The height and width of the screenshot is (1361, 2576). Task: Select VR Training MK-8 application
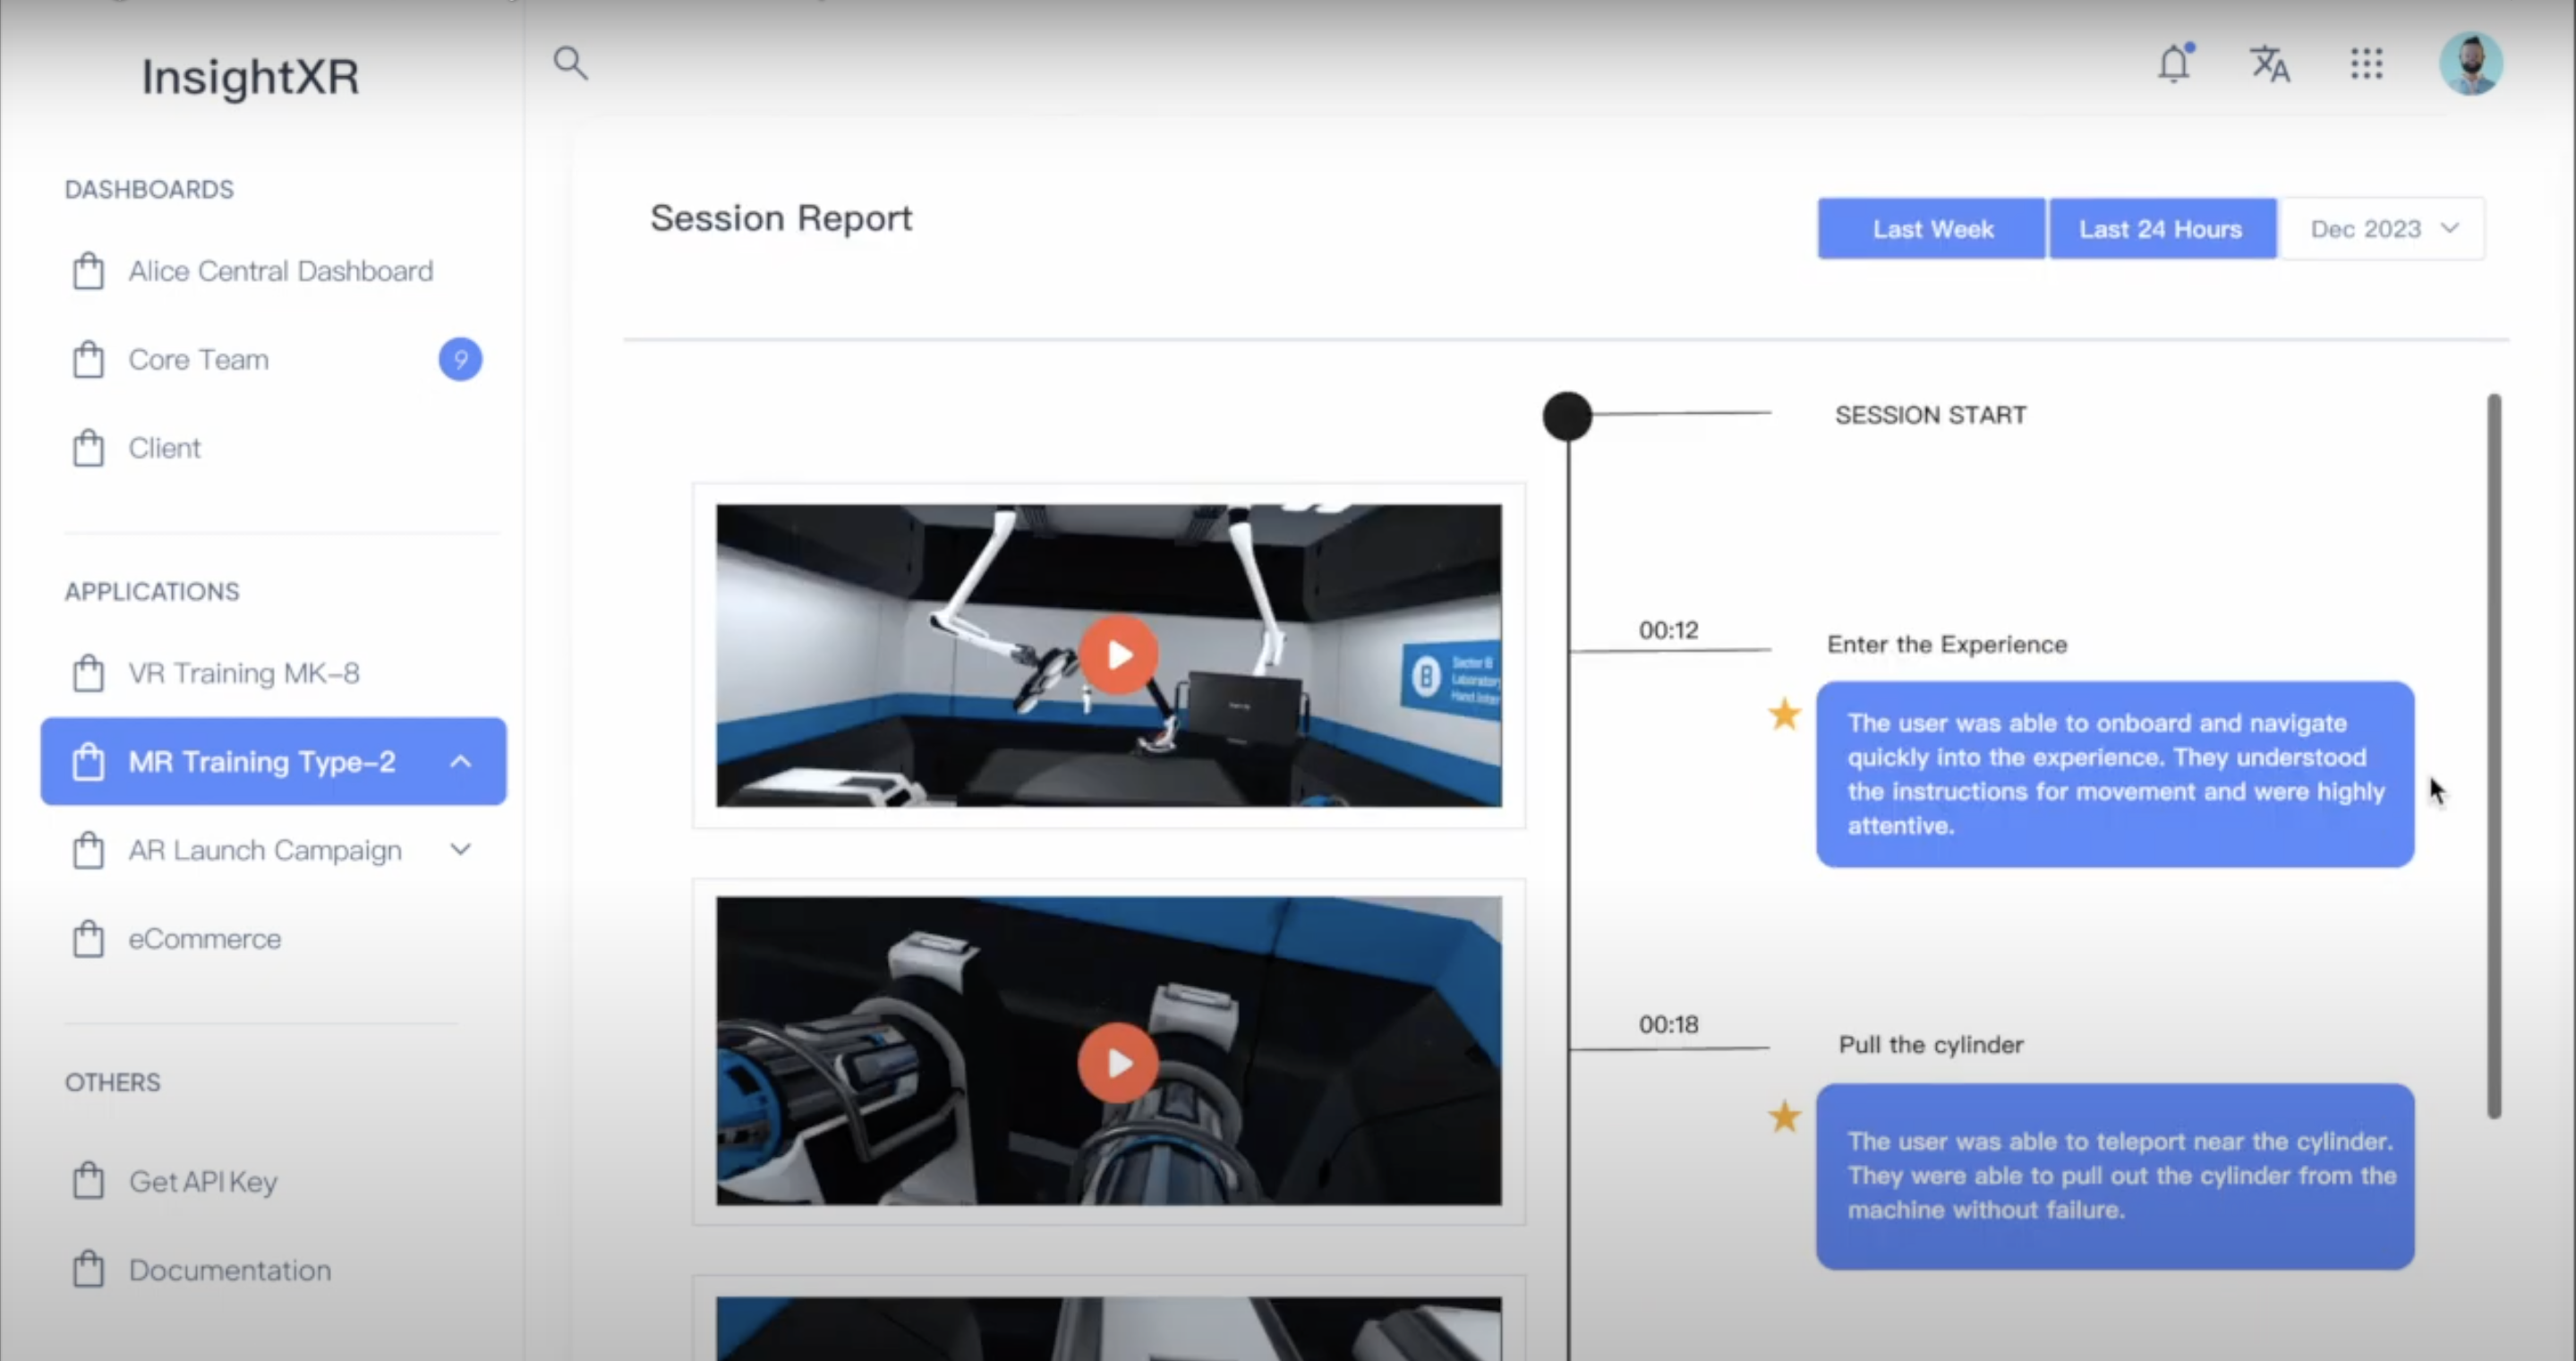(243, 673)
